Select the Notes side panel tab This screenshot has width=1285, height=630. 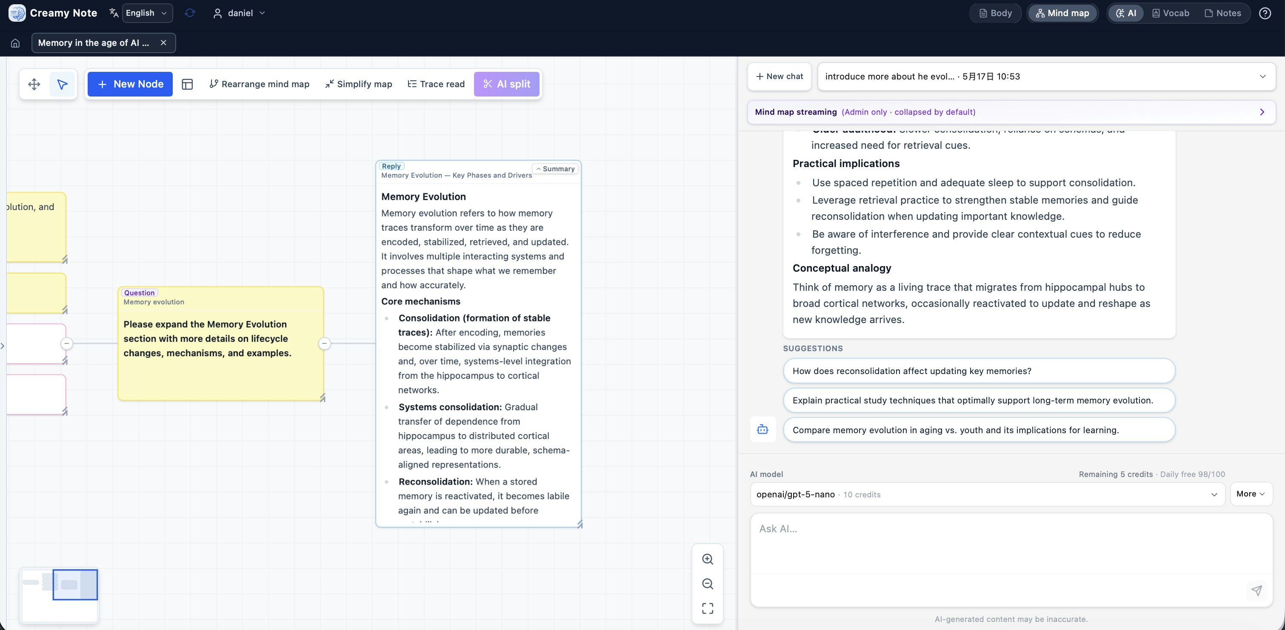[1222, 13]
